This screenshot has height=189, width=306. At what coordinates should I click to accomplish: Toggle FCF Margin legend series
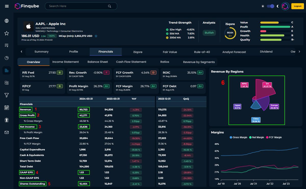274,137
